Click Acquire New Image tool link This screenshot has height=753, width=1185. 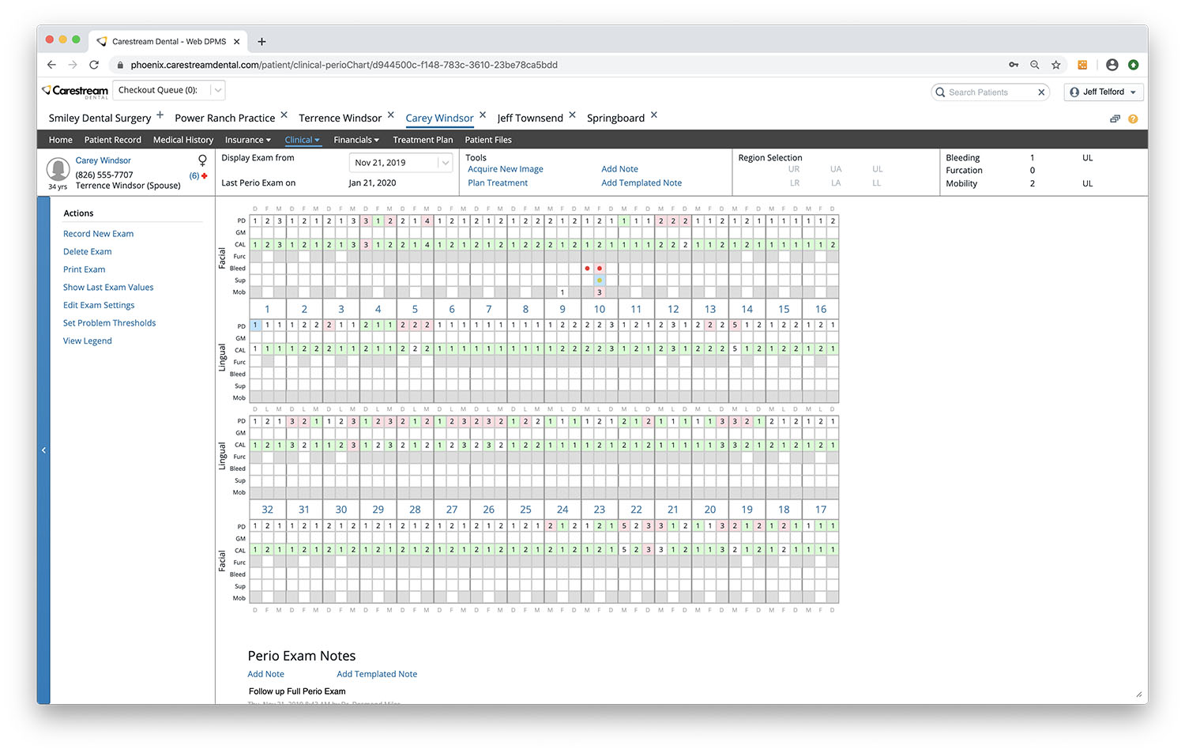pyautogui.click(x=506, y=169)
